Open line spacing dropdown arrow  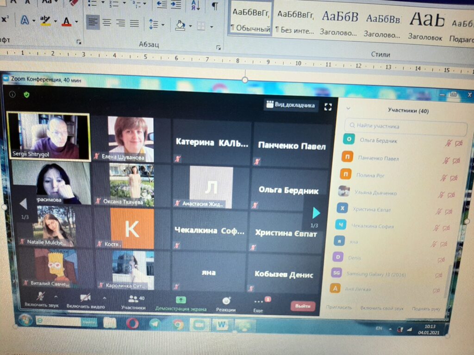click(163, 25)
